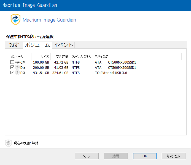Viewport: 191px width, 165px height.
Task: Select the C:¥ volume label
Action: pos(23,62)
